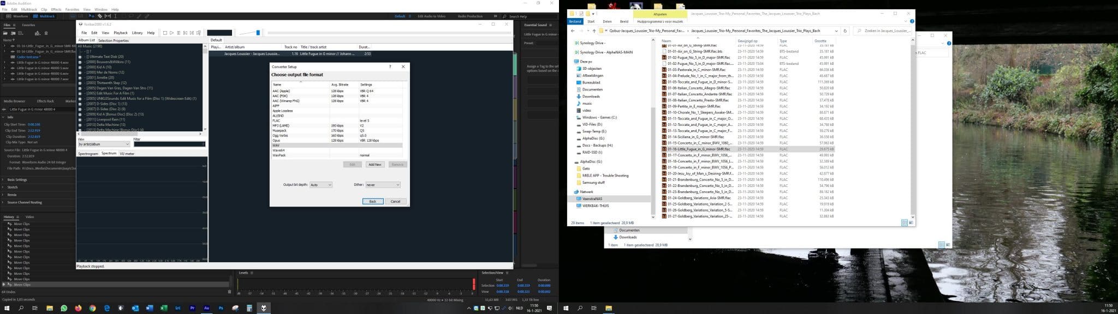The width and height of the screenshot is (1118, 314).
Task: Click the Random playback icon in foobar2000
Action: (199, 33)
